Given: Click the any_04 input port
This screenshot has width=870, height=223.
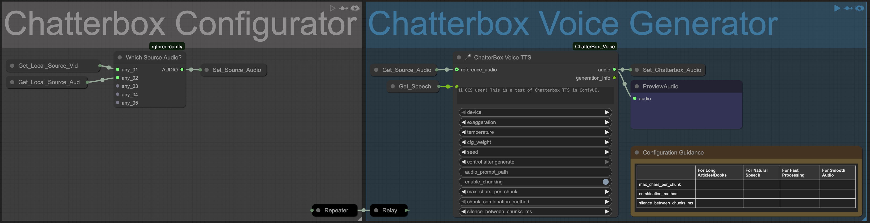Looking at the screenshot, I should click(x=117, y=95).
